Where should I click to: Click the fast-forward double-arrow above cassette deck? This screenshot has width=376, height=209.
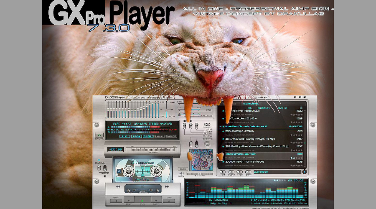click(x=167, y=186)
